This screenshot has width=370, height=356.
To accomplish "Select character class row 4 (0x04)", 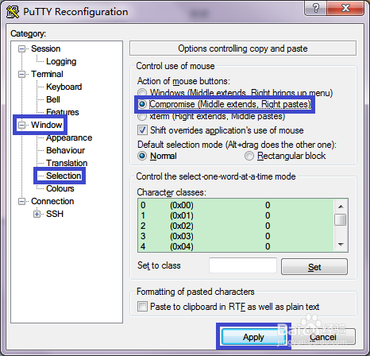I will (x=236, y=246).
